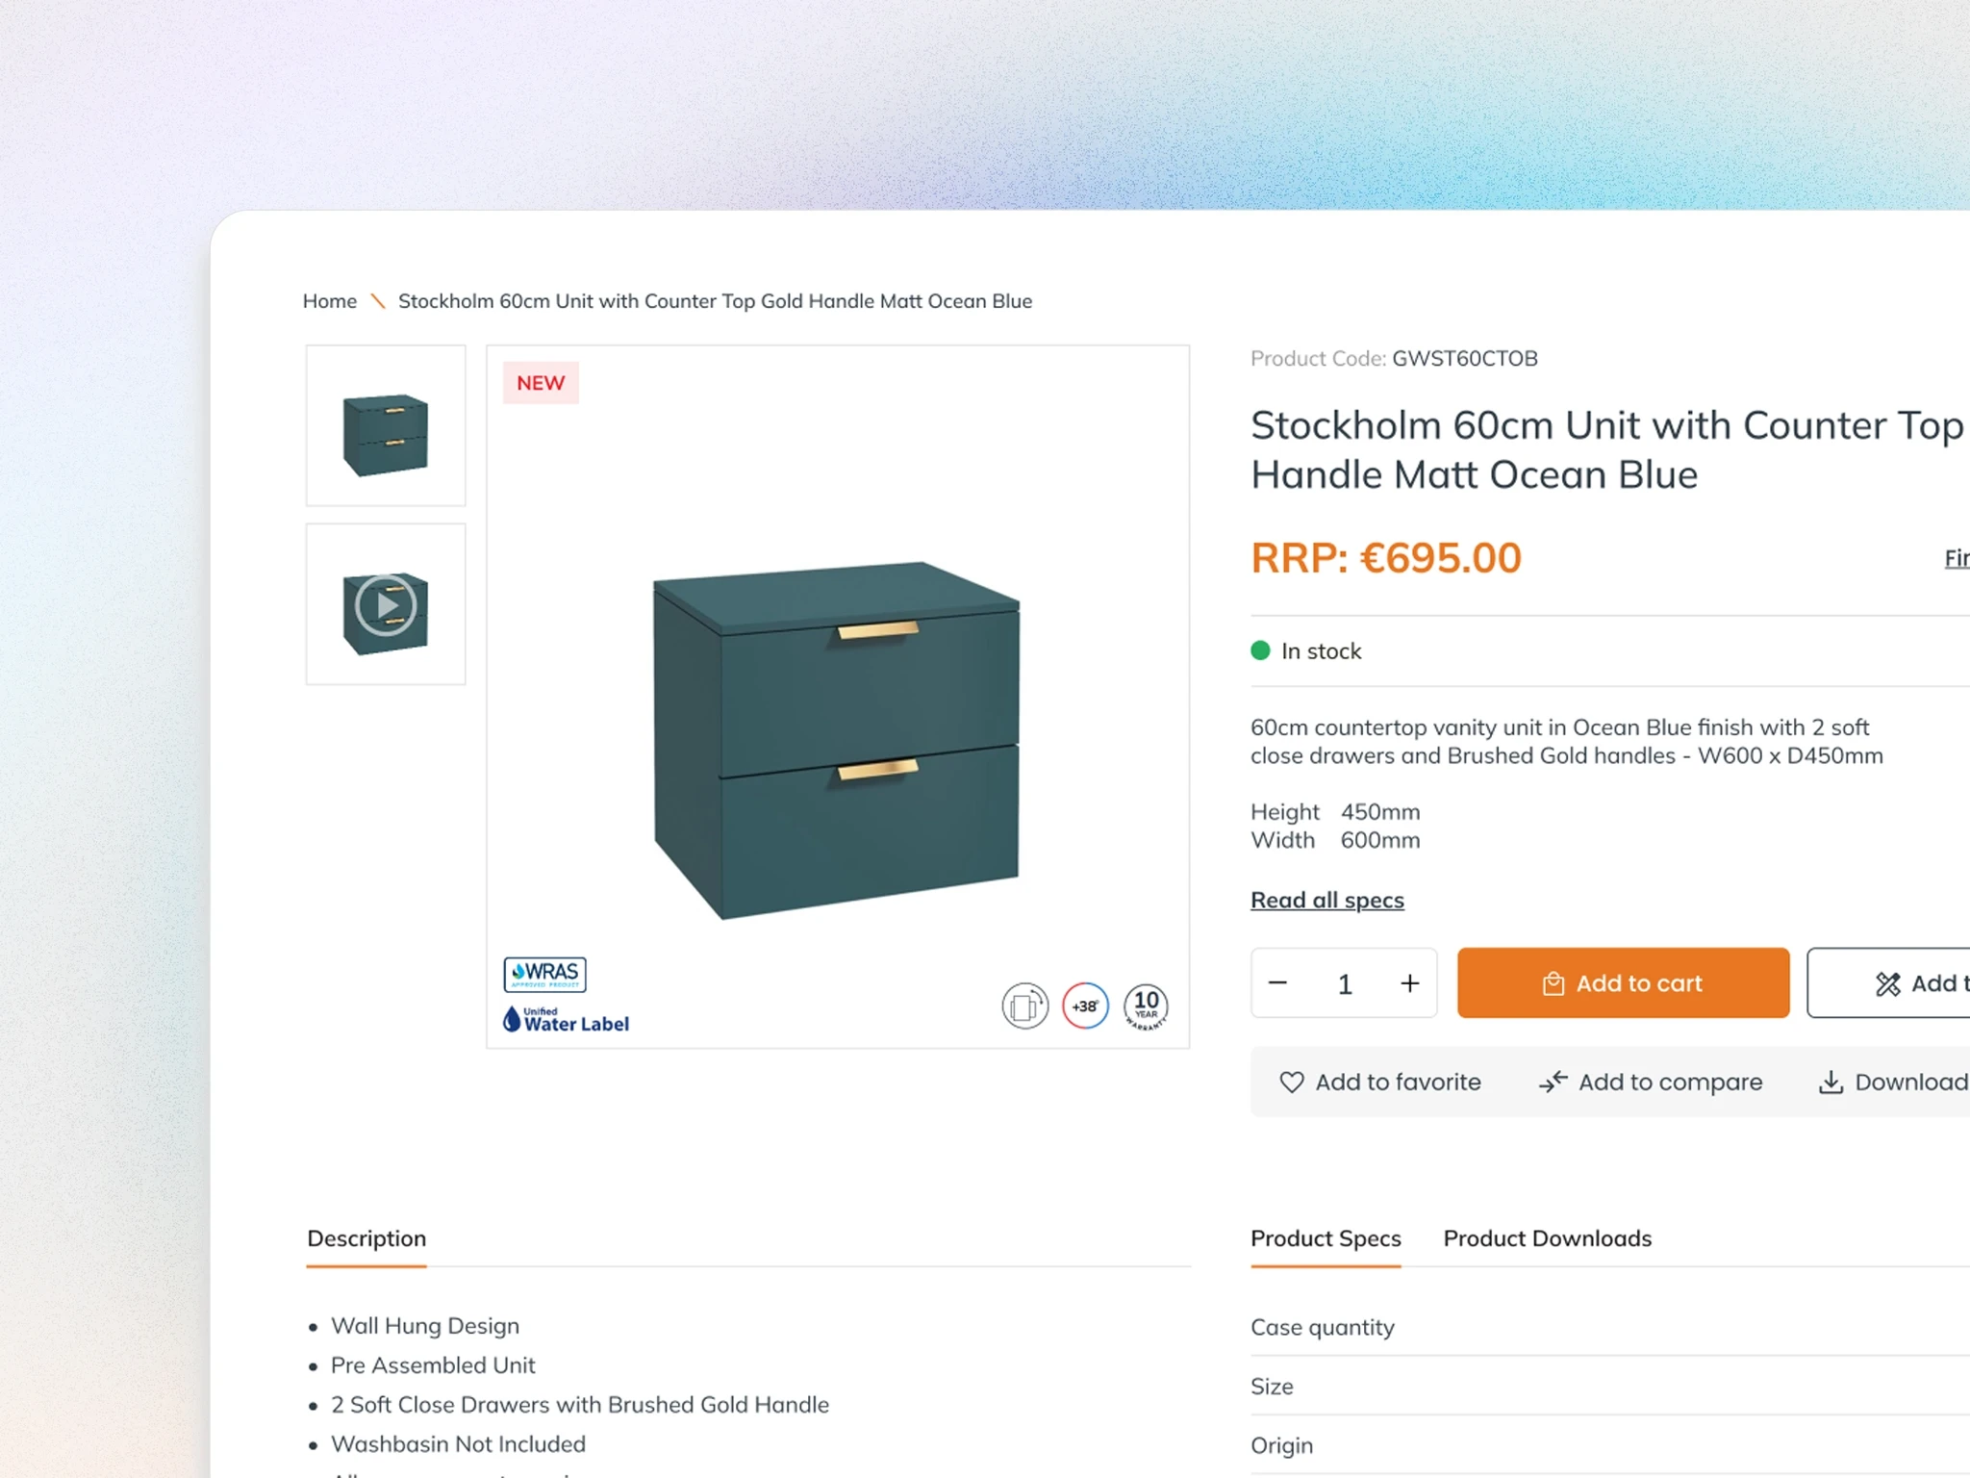Click the plus stepper to increase quantity
Screen dimensions: 1970x1478
[1410, 982]
